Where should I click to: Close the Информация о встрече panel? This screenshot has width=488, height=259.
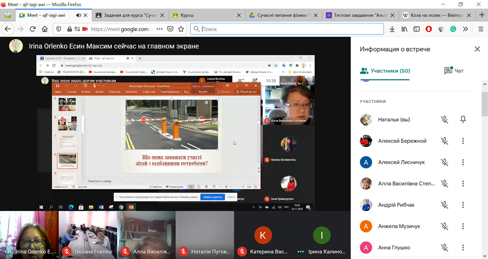[x=477, y=49]
